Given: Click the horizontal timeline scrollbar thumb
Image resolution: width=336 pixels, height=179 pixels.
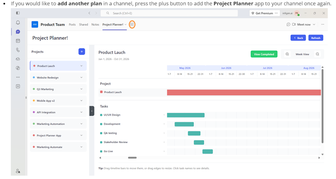Looking at the screenshot, I should (132, 157).
